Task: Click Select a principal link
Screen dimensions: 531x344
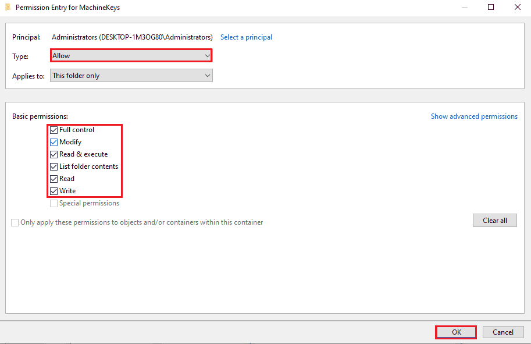Action: click(246, 37)
